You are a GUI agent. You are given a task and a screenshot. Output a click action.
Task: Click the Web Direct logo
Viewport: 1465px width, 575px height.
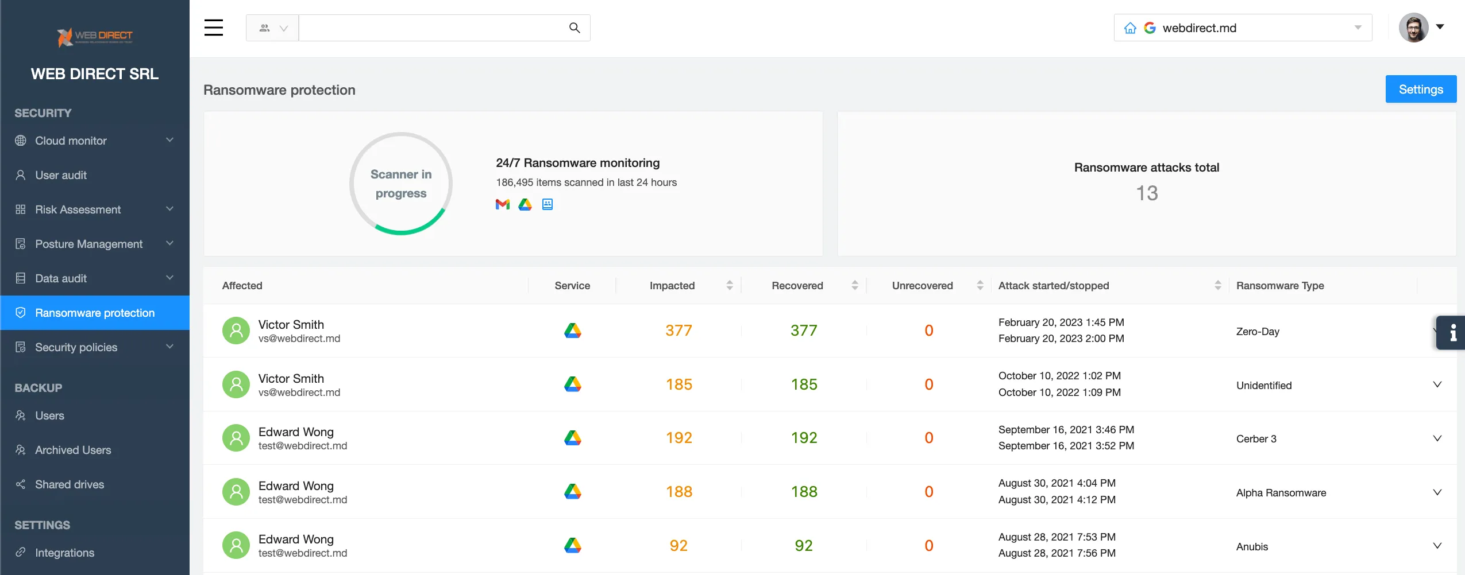95,37
